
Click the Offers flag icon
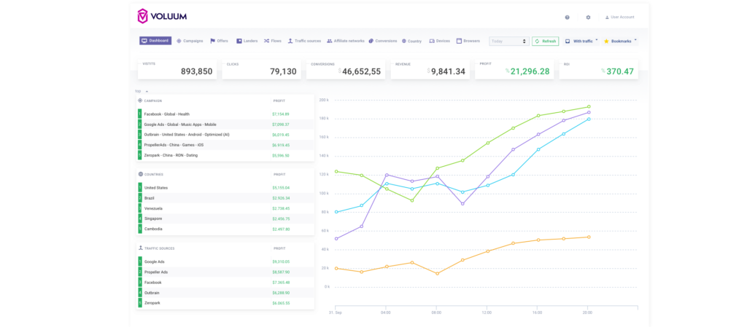[x=213, y=41]
